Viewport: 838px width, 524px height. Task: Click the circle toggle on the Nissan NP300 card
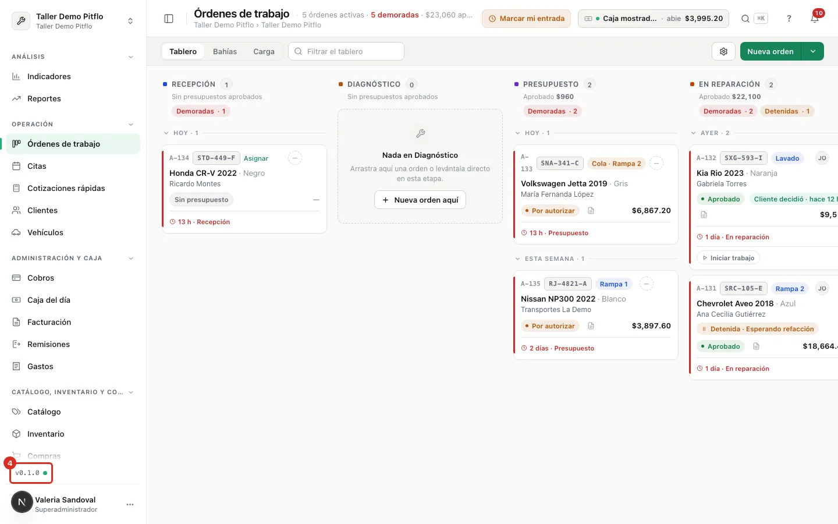click(x=647, y=284)
